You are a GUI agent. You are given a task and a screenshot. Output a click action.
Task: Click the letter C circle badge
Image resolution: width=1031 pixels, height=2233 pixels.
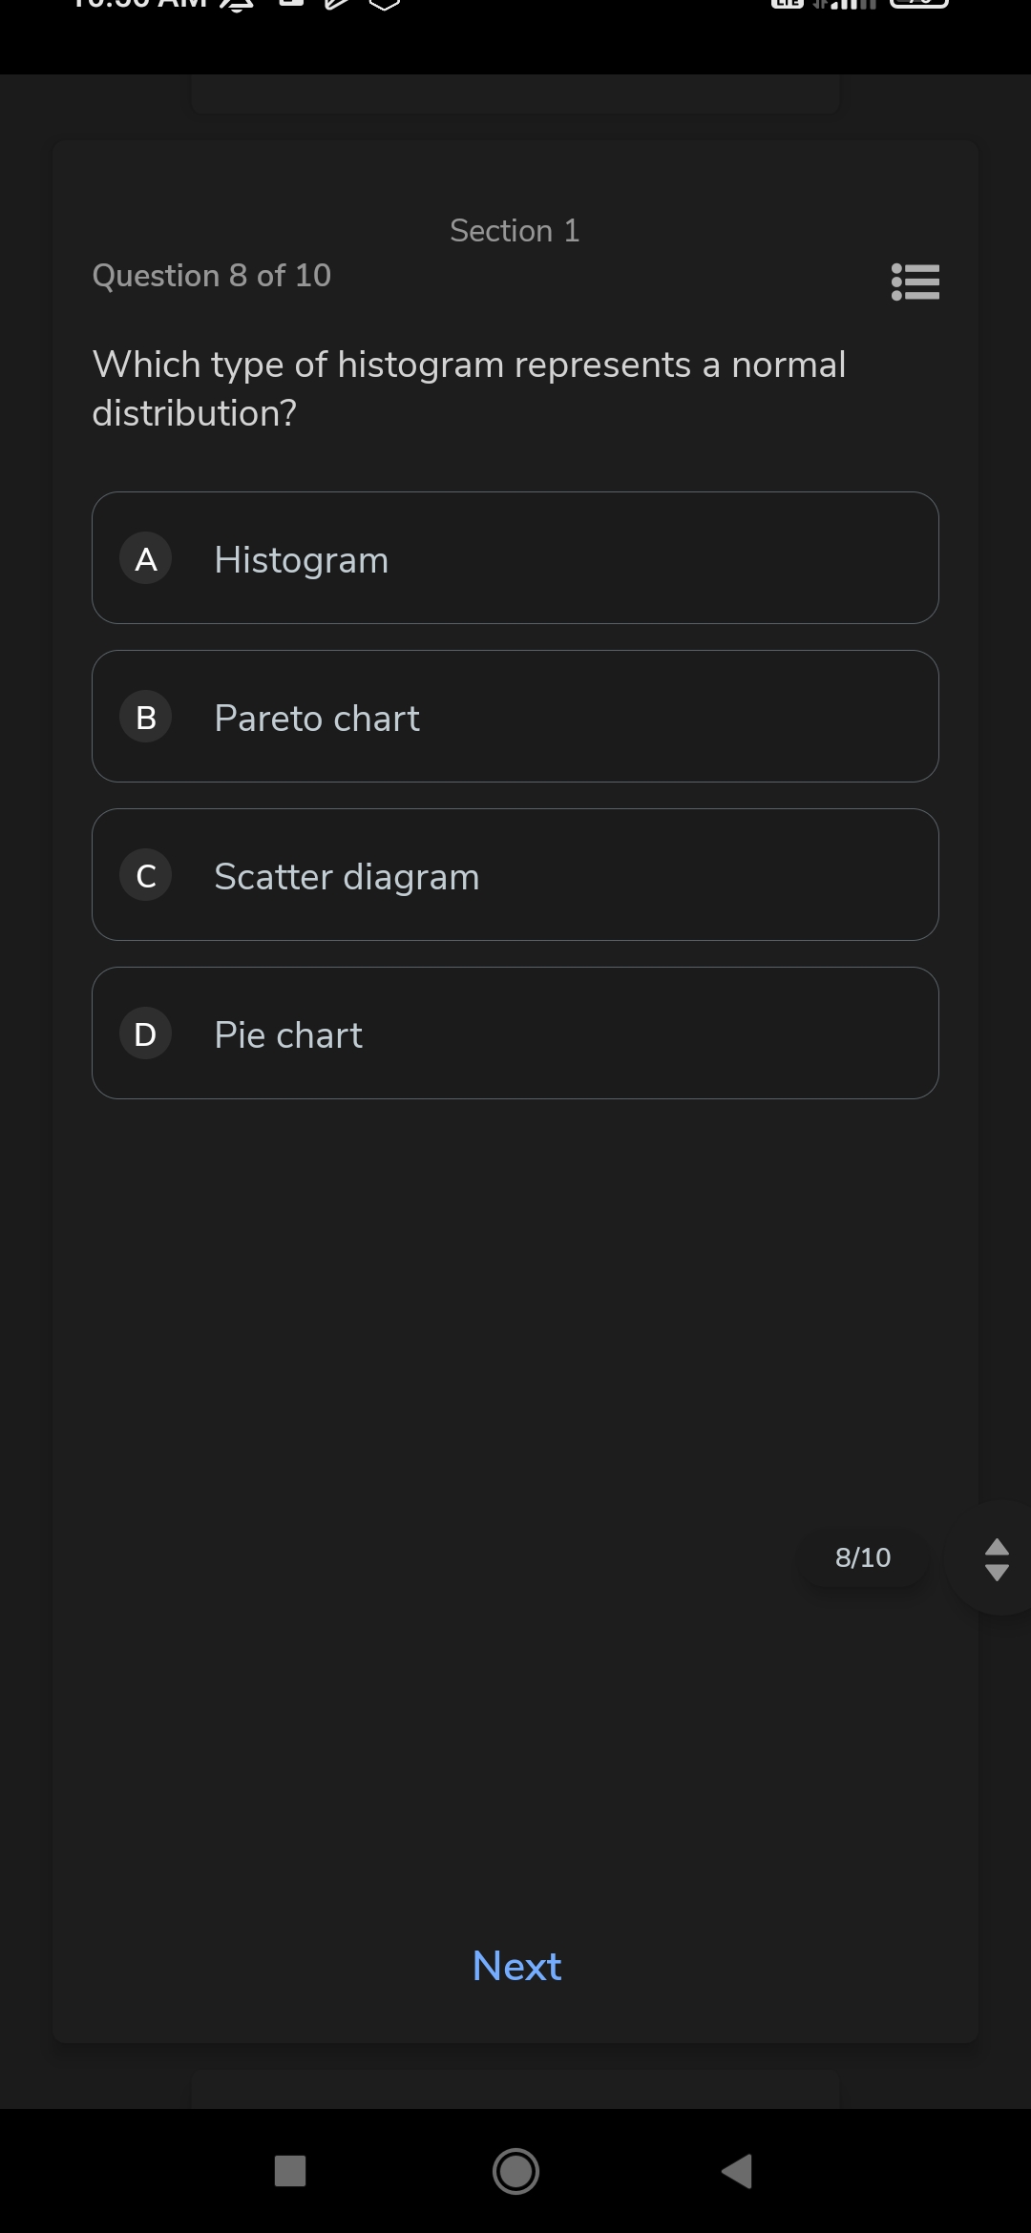[x=146, y=875]
